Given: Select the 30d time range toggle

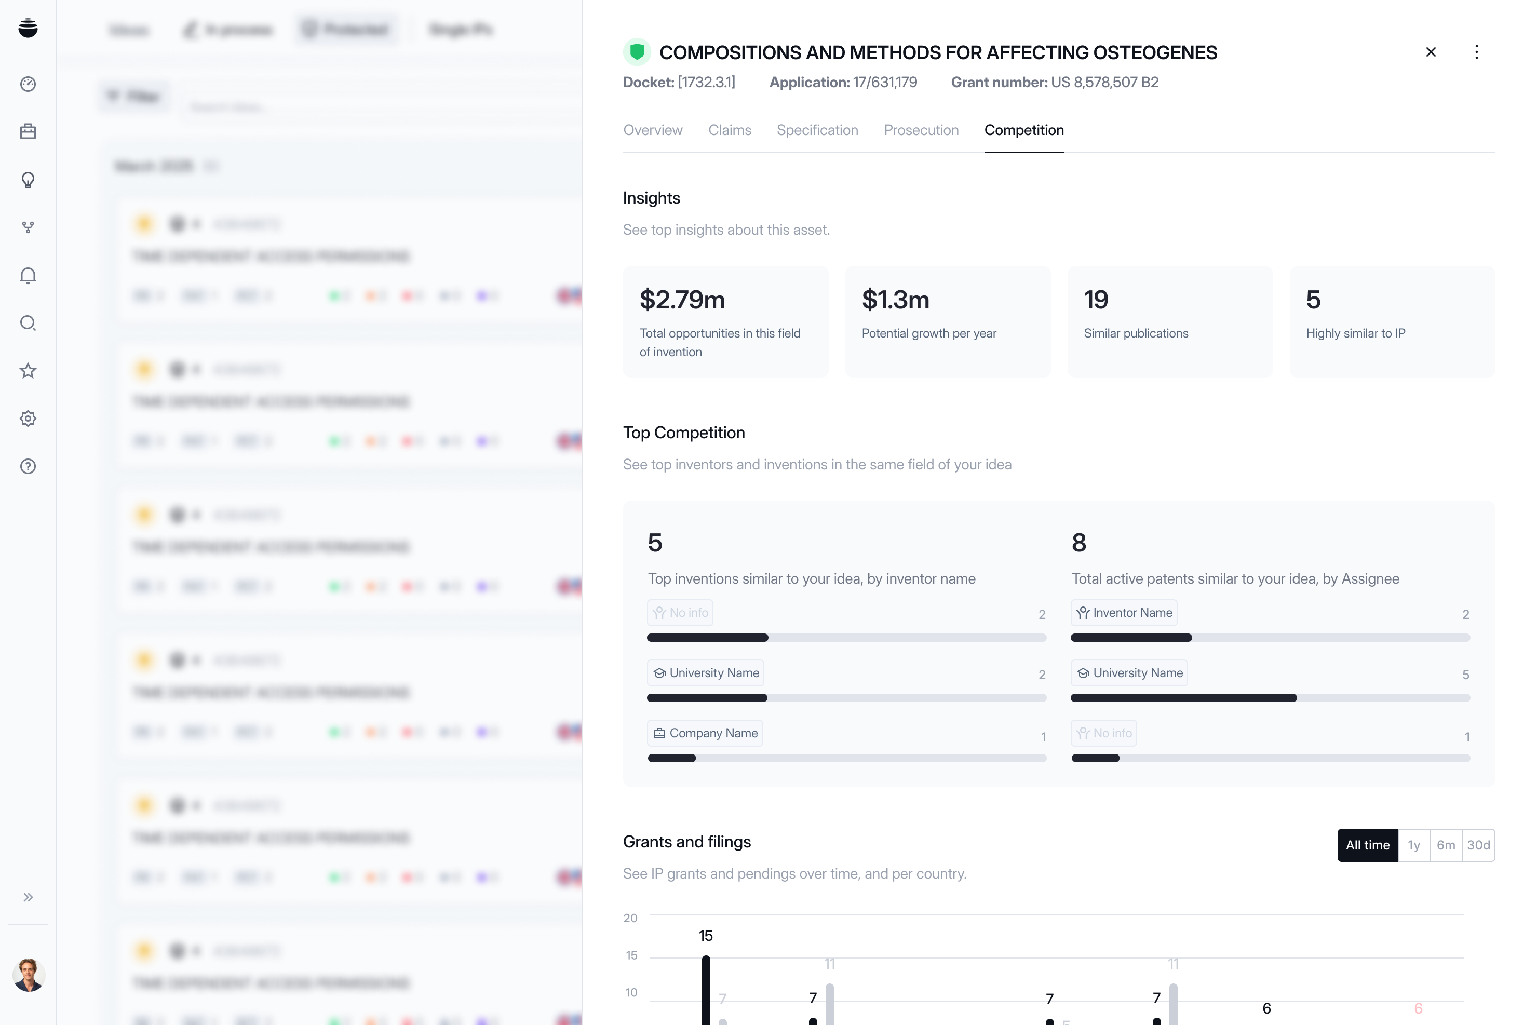Looking at the screenshot, I should (1478, 845).
